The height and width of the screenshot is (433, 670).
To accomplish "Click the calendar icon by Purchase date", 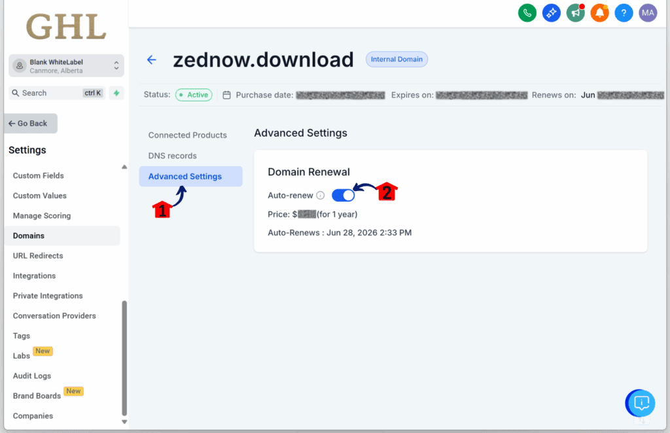I will coord(226,95).
